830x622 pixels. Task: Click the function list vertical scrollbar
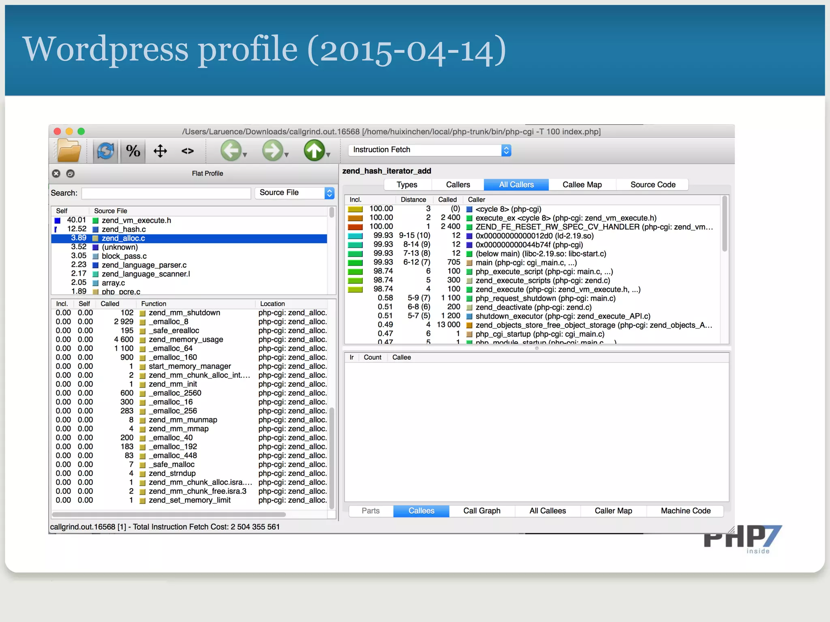pos(332,458)
